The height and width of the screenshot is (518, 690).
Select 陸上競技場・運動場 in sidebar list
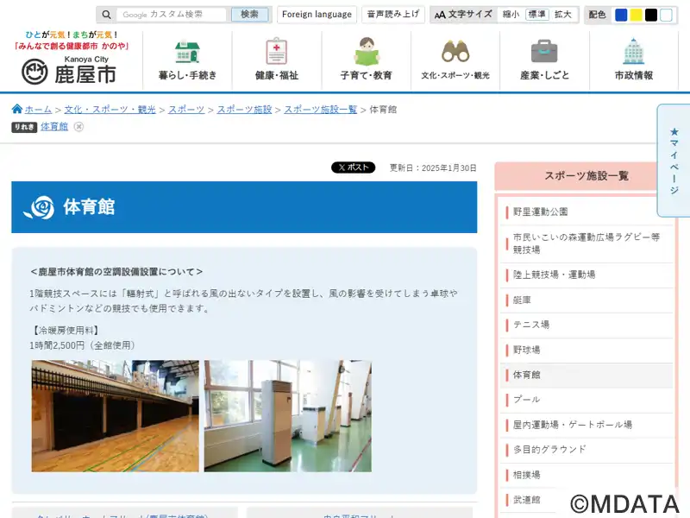[553, 275]
